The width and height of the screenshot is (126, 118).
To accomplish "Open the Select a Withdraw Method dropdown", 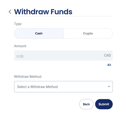I will click(x=63, y=87).
